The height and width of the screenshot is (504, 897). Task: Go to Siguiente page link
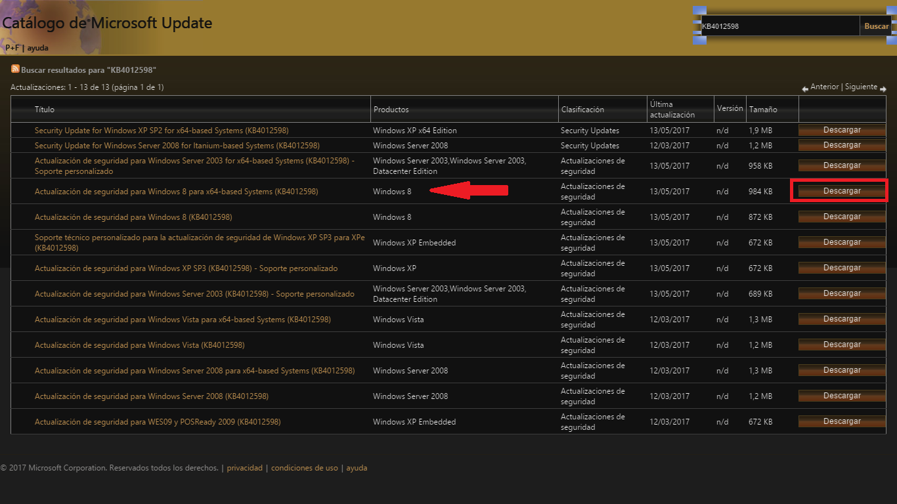(861, 87)
